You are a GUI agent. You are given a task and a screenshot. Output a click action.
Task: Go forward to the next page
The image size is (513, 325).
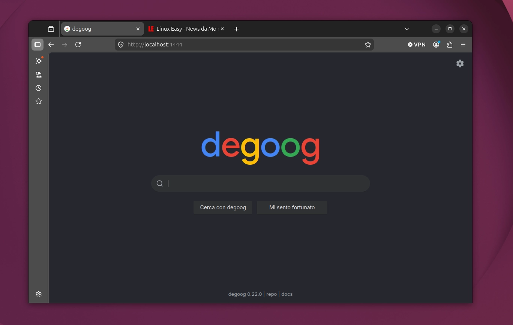(x=64, y=45)
